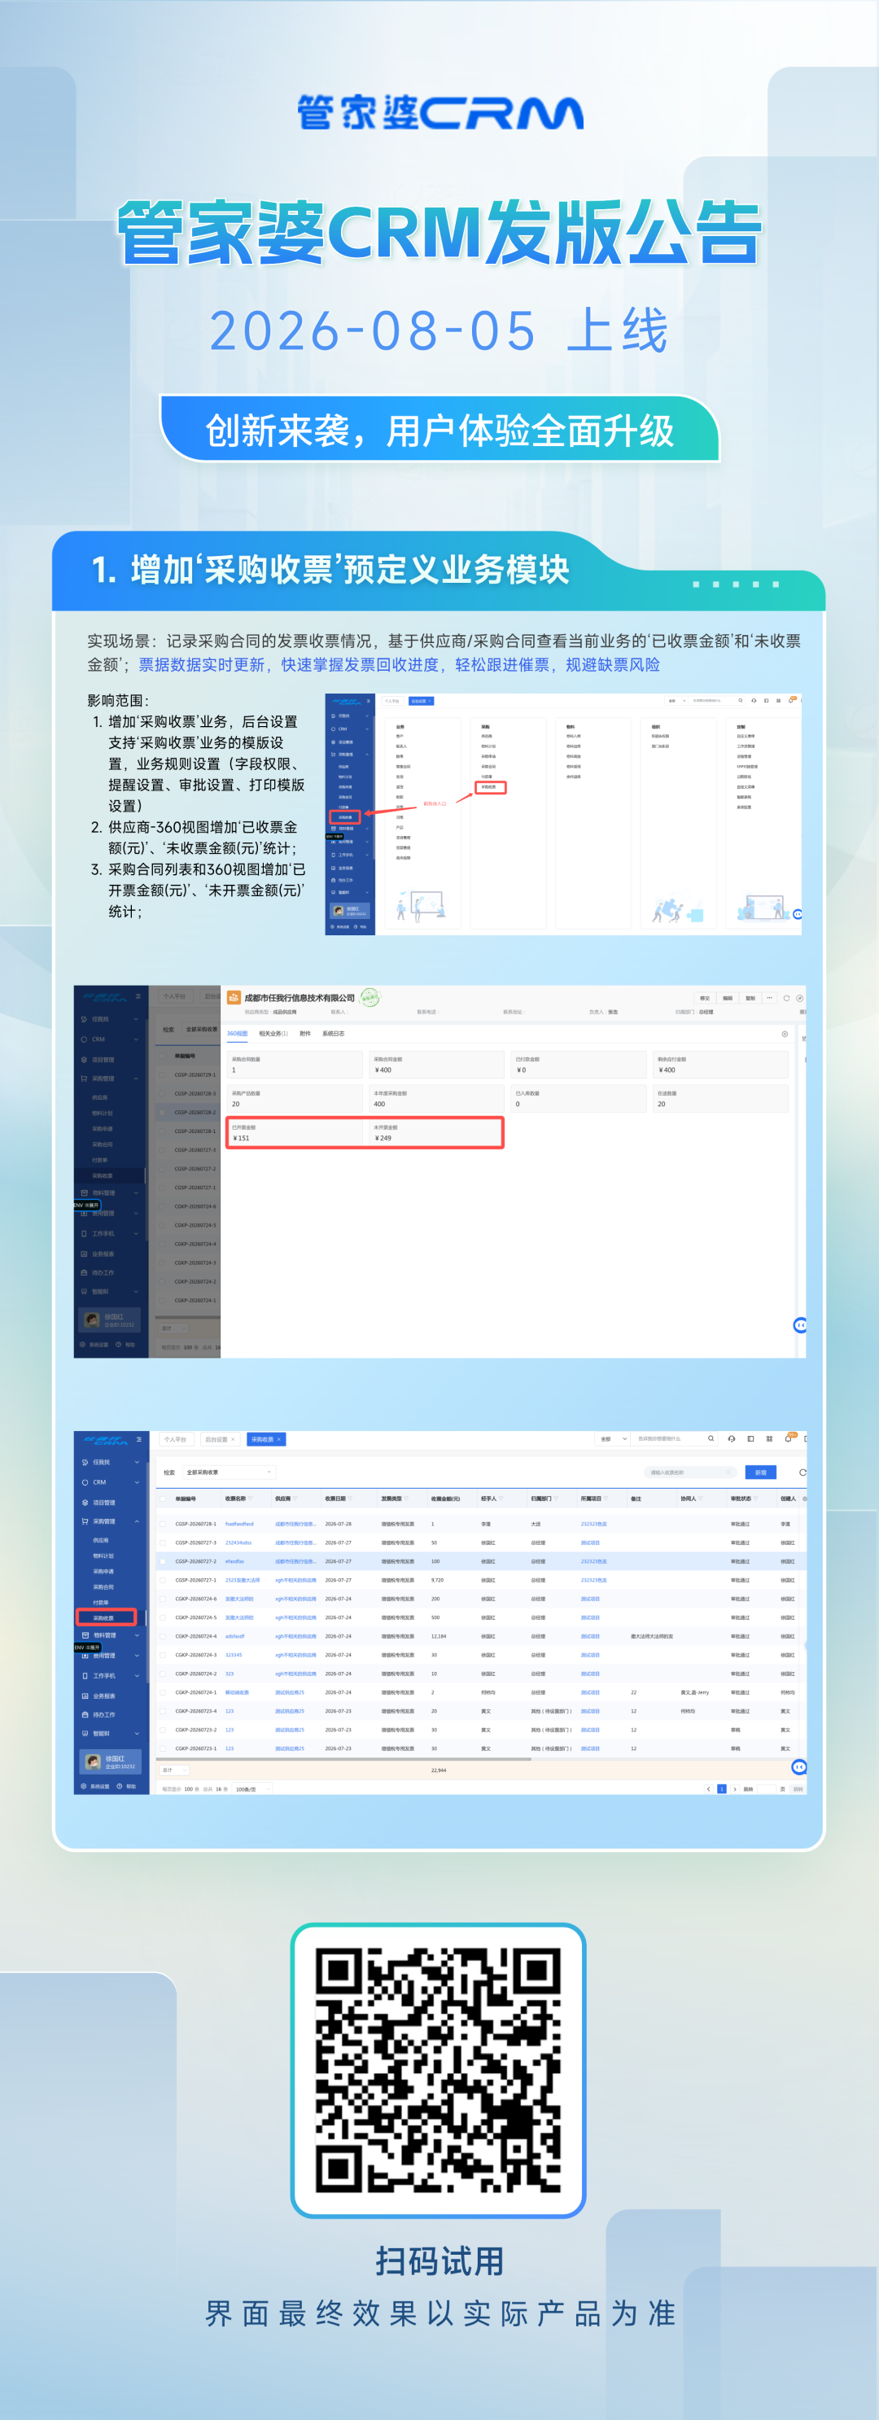Image resolution: width=879 pixels, height=2420 pixels.
Task: Tick checkbox for row CGKP-20260723-4
Action: pos(163,1712)
